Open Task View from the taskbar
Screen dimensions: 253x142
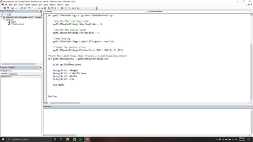61,139
